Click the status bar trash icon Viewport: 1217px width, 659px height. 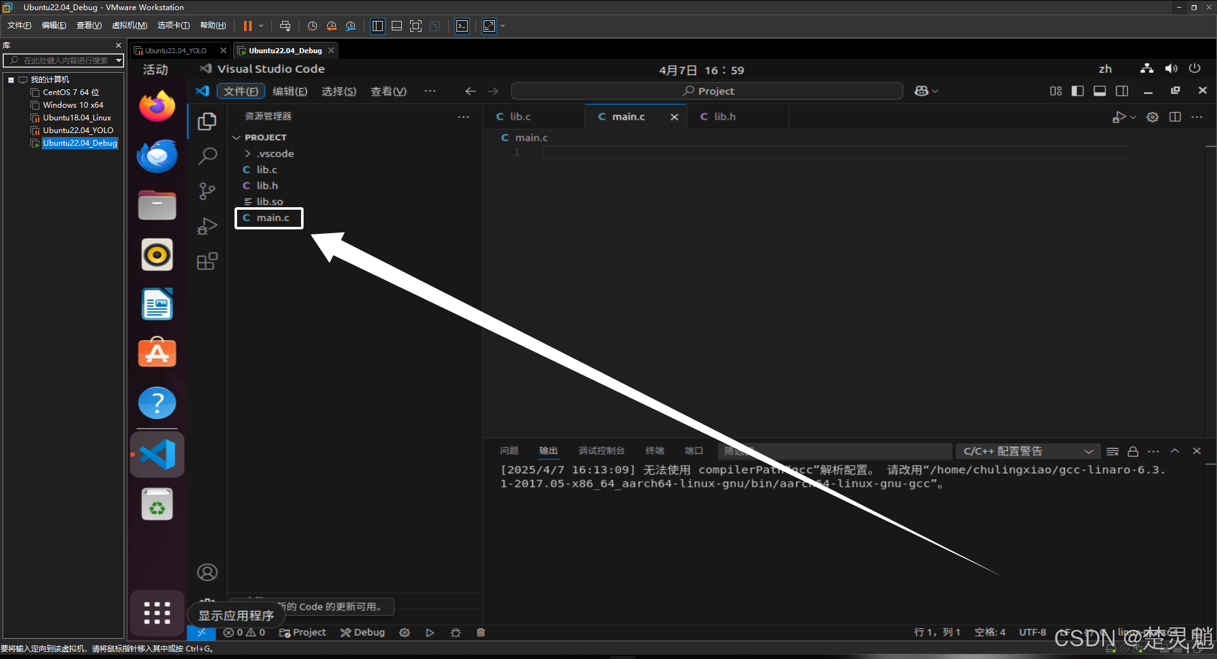click(480, 632)
